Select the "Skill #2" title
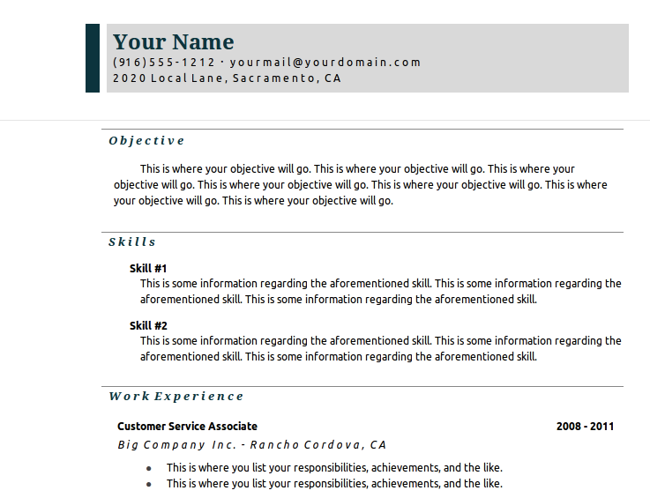 (148, 325)
